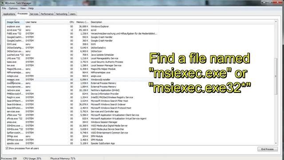Select the services.exe process
This screenshot has height=160, width=284.
[82, 112]
